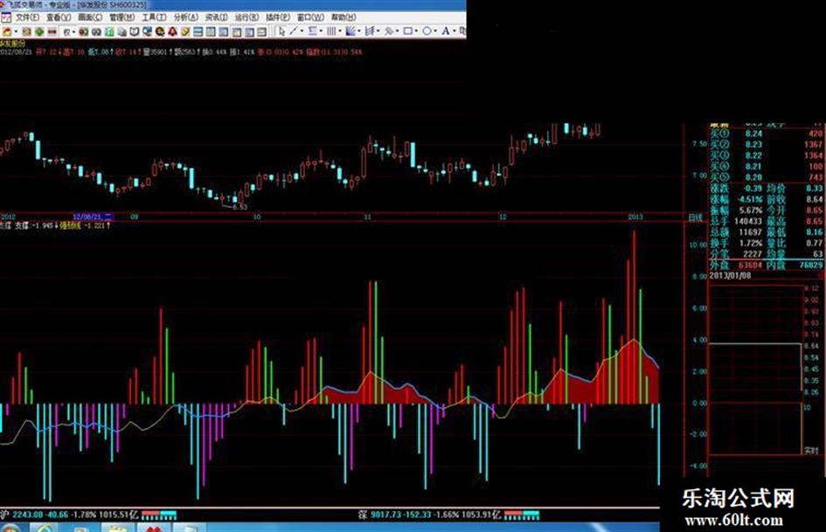
Task: Click the 实时 label in mini chart
Action: [811, 451]
